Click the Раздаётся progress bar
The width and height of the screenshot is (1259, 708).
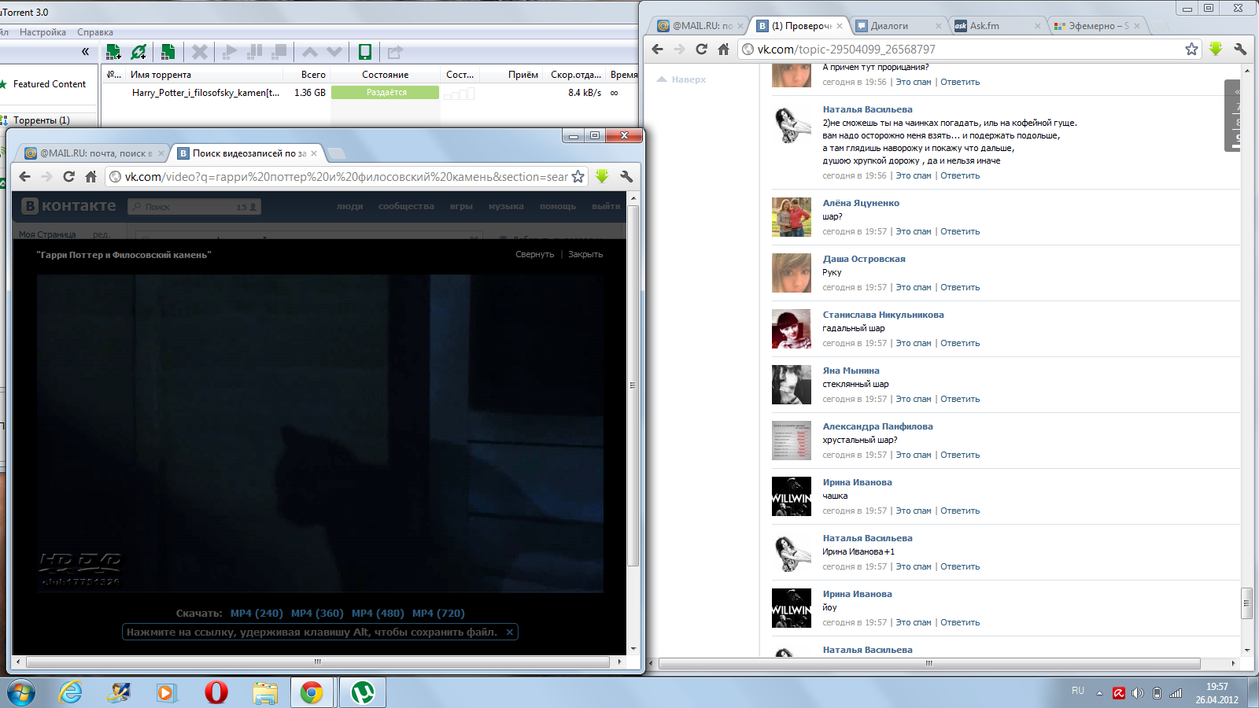pyautogui.click(x=386, y=93)
